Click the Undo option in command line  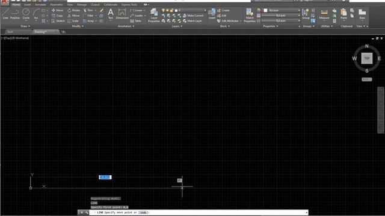144,212
